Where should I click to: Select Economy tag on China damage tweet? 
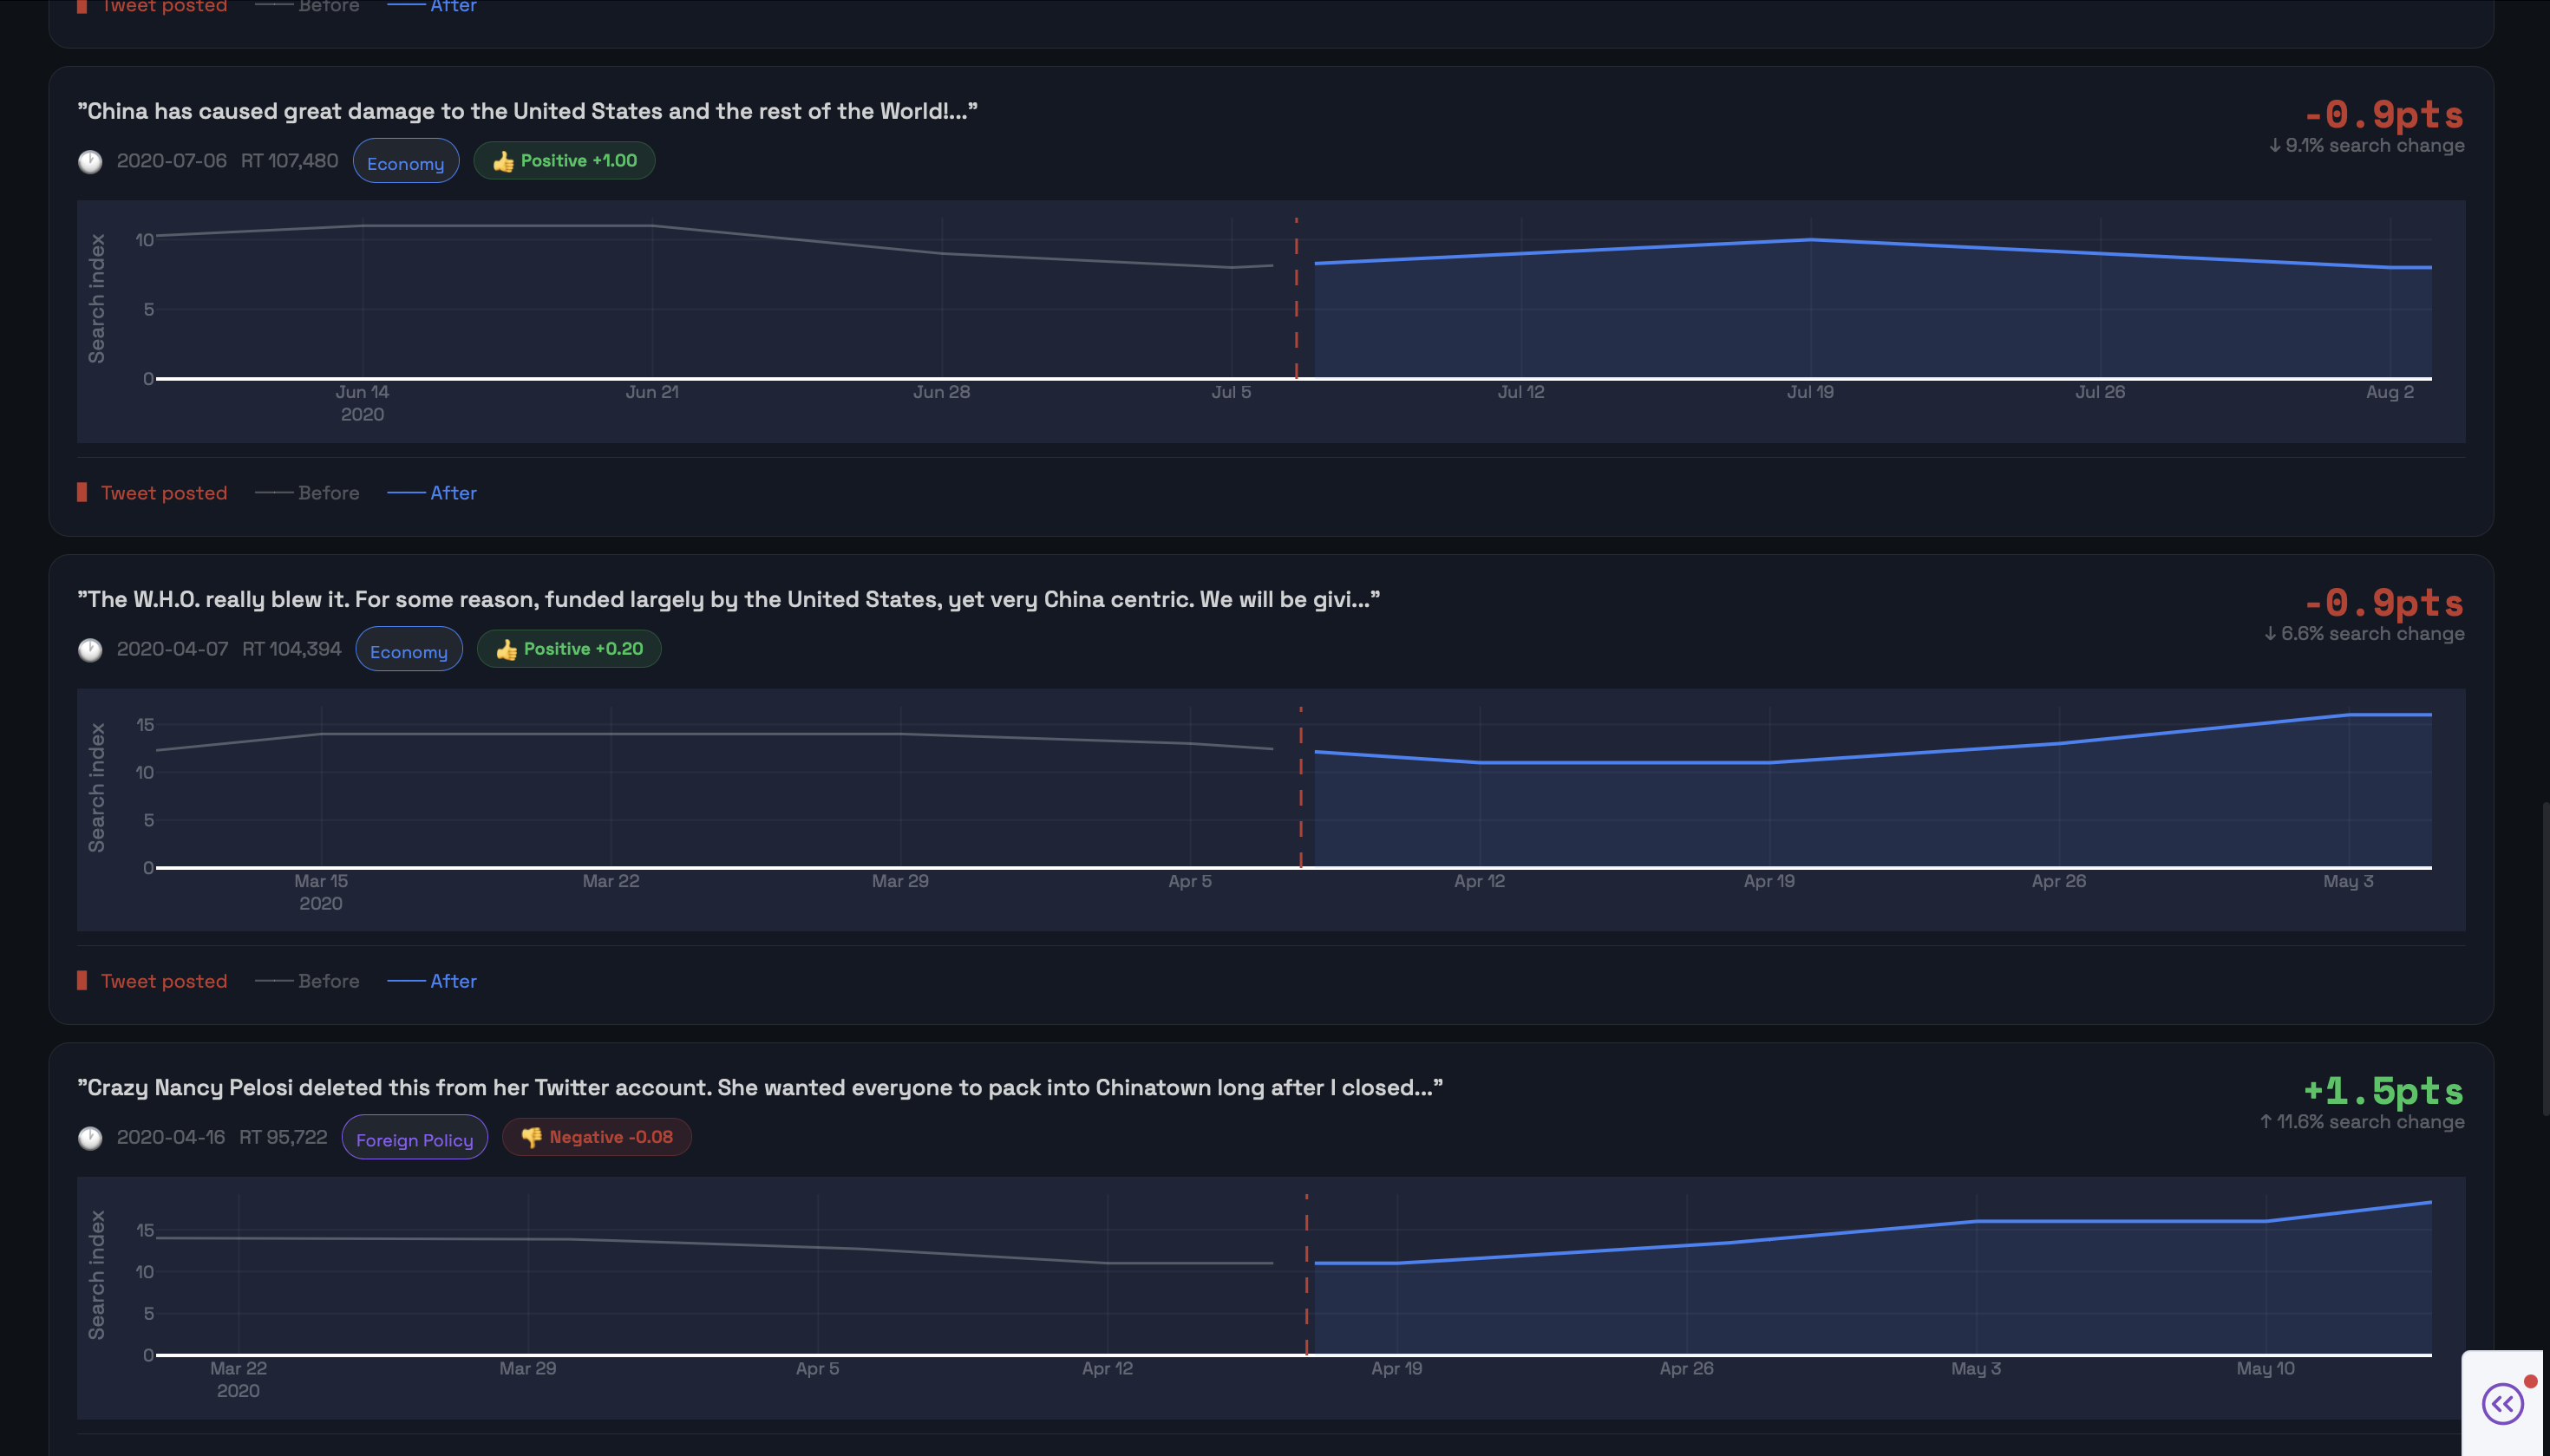pyautogui.click(x=405, y=162)
